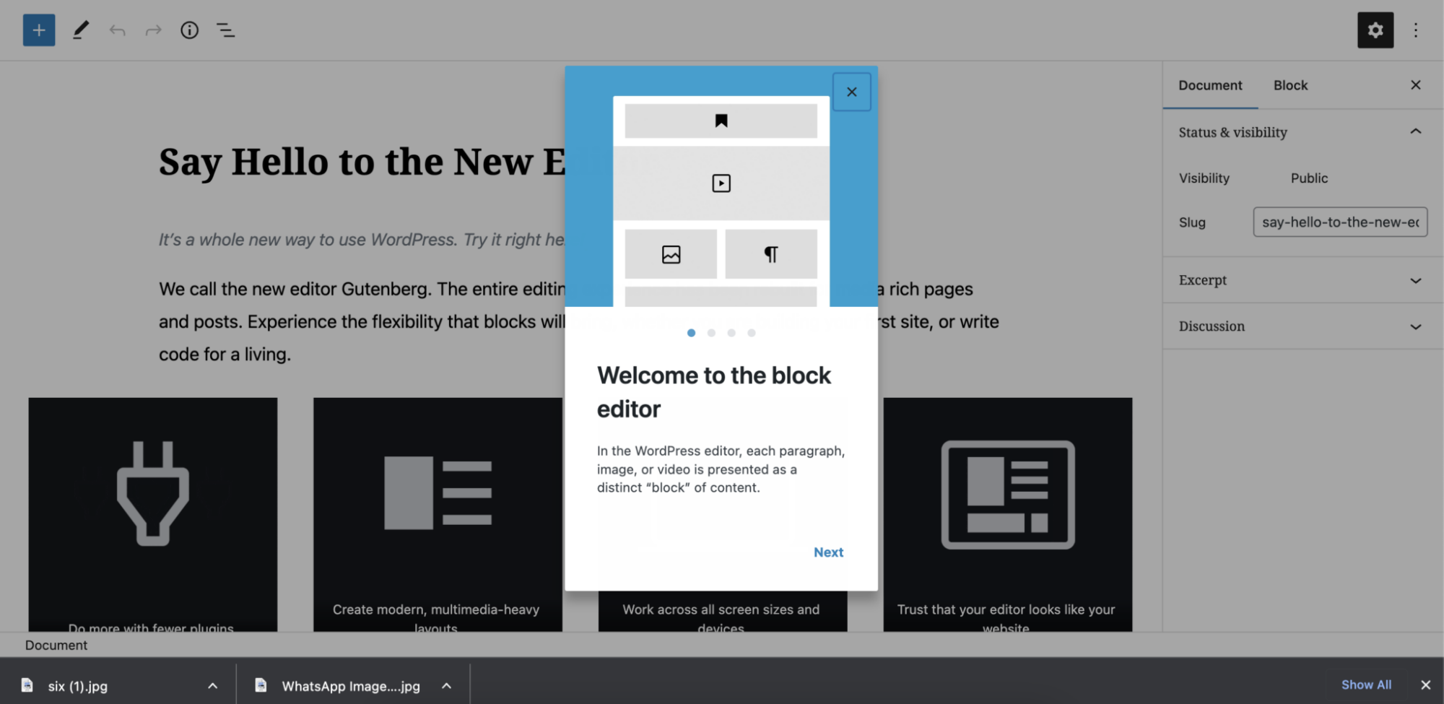Open content structure info icon
The width and height of the screenshot is (1444, 704).
click(189, 30)
